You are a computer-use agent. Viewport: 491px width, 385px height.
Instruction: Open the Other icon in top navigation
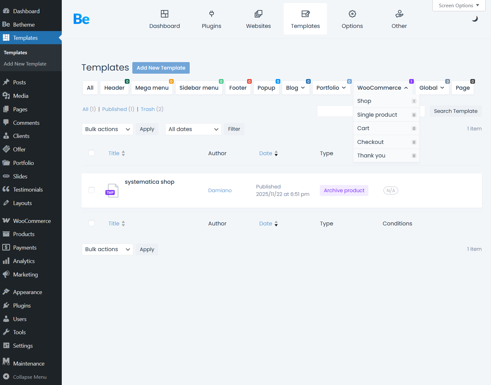pos(399,14)
